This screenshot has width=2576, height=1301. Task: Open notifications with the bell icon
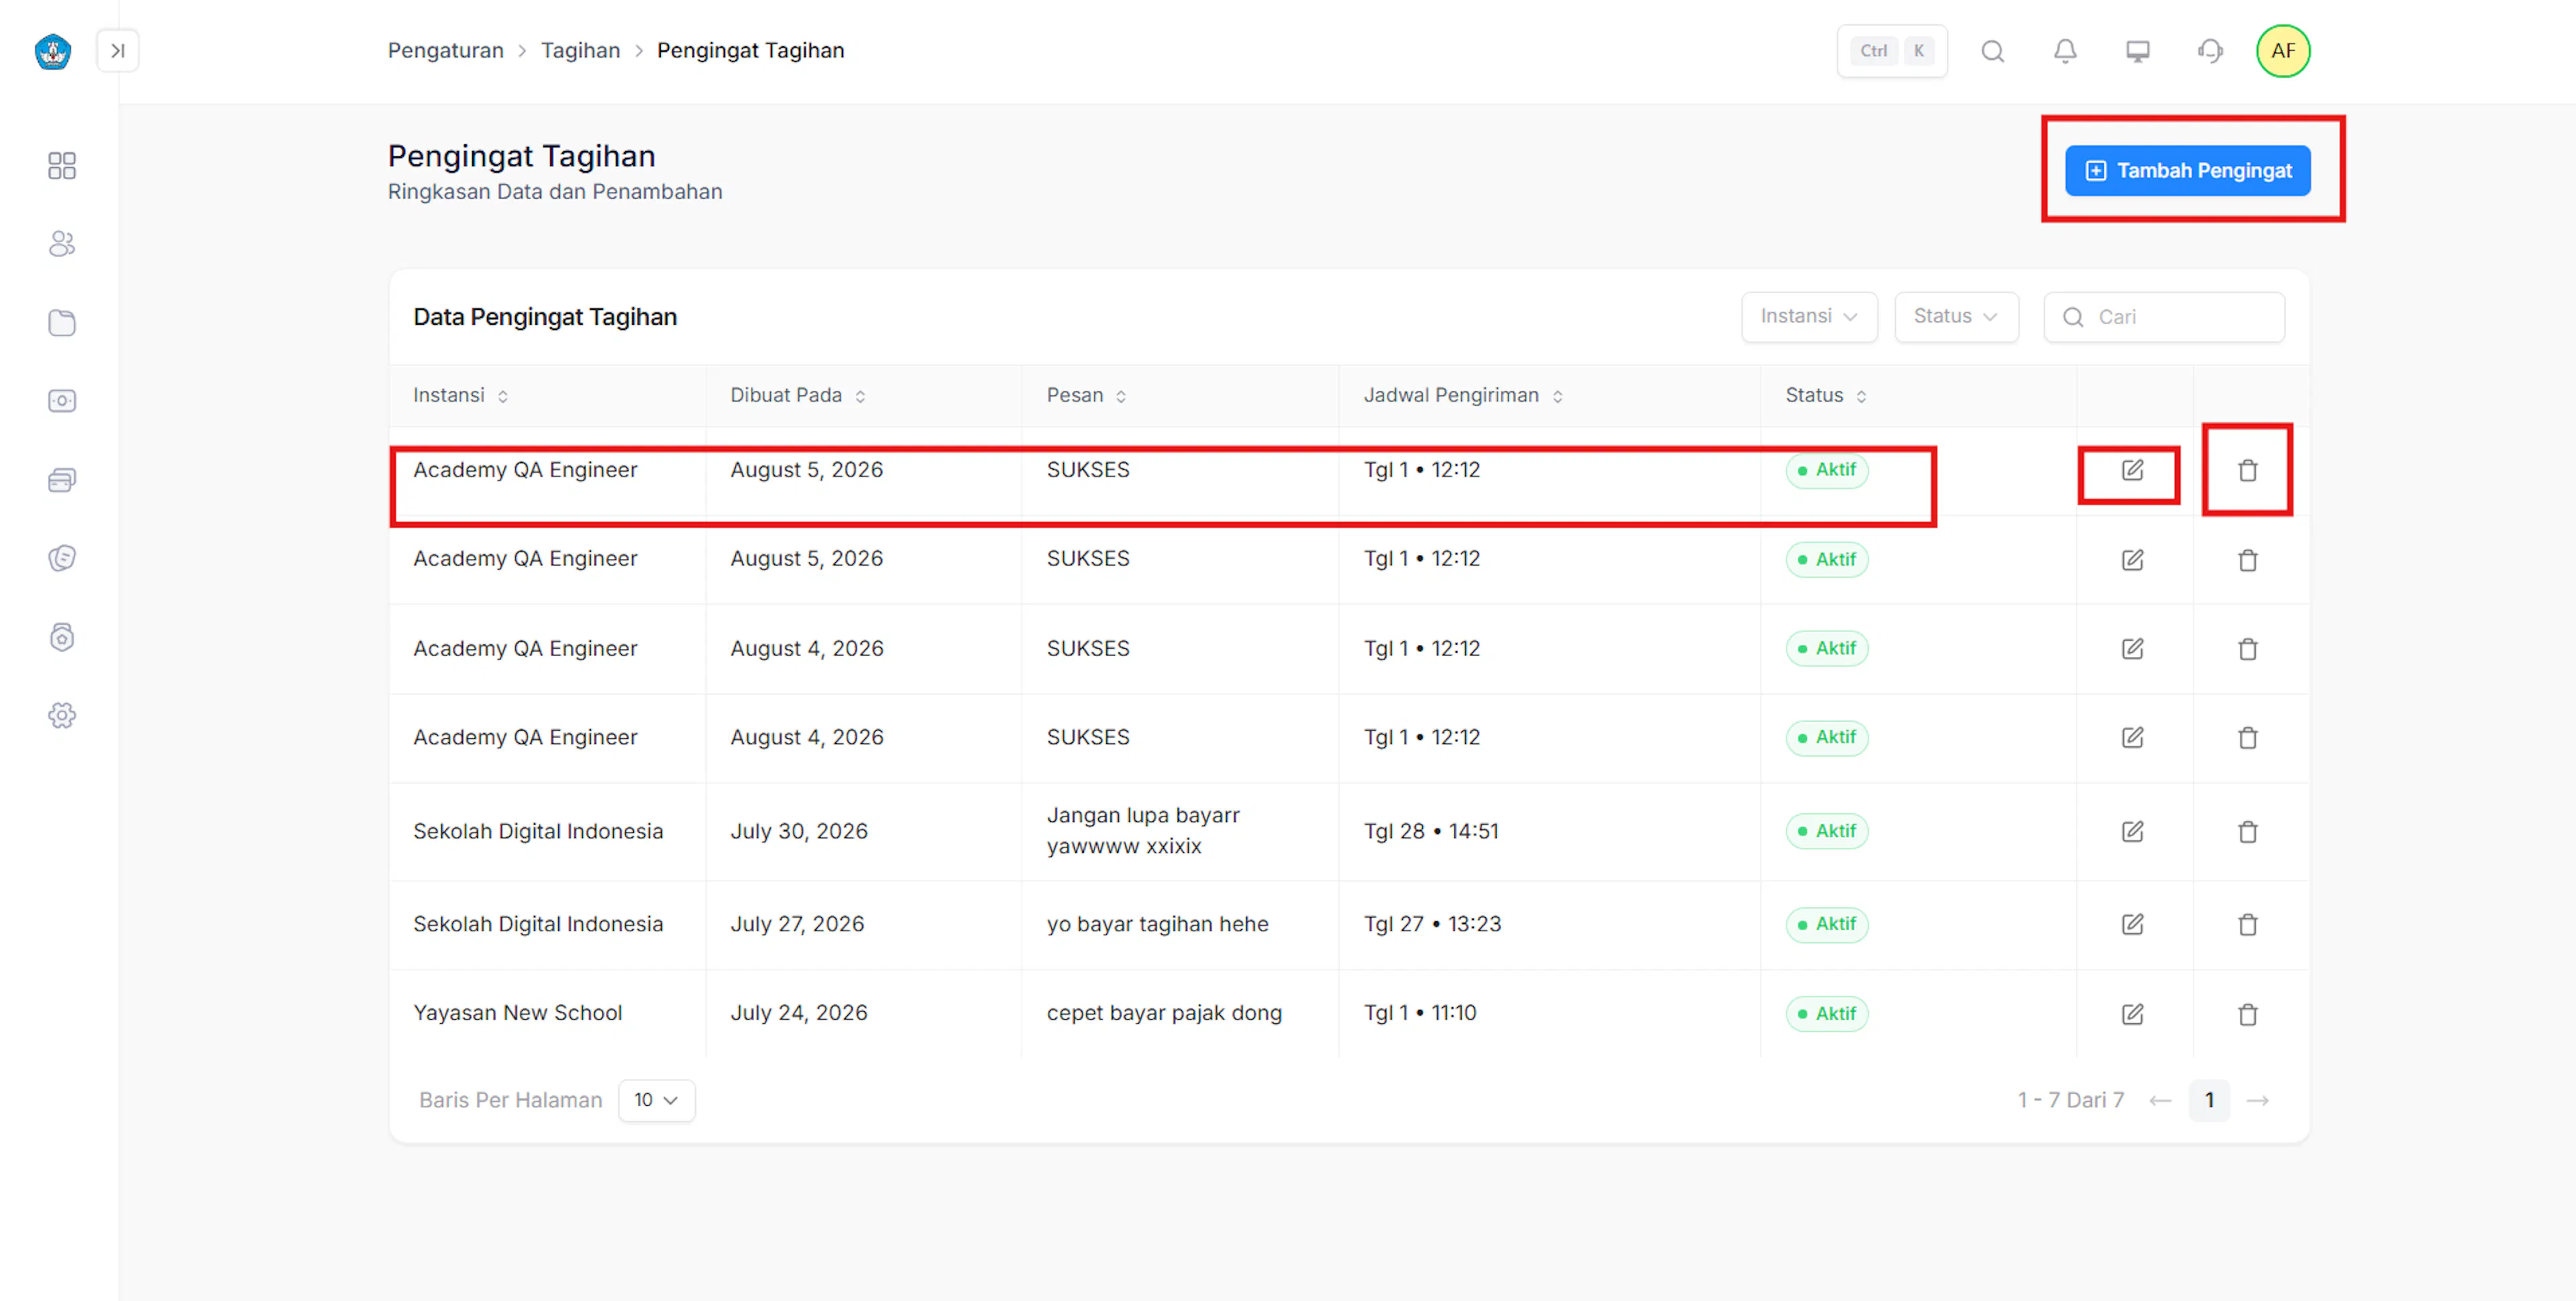(2065, 51)
